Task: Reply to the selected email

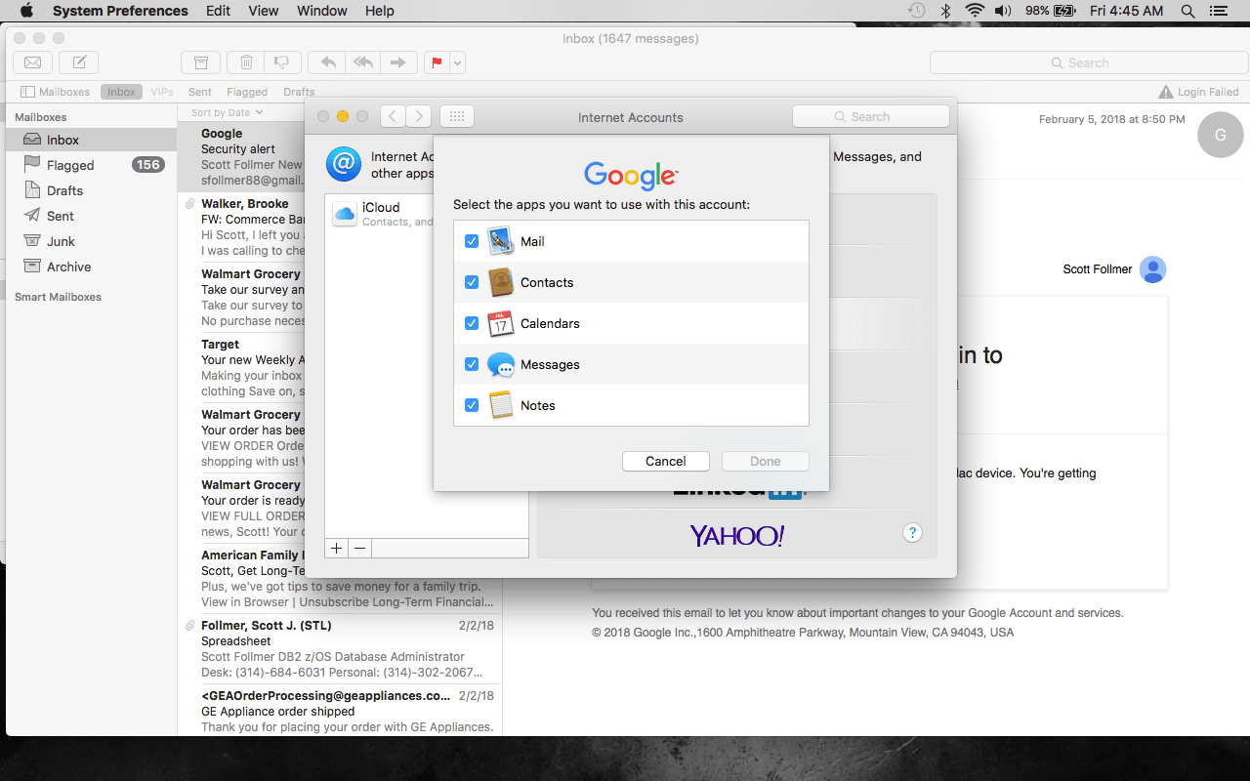Action: [x=327, y=62]
